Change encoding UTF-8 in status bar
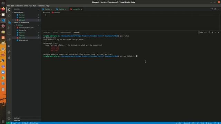Screen dimensions: 221x124 pyautogui.click(x=193, y=123)
